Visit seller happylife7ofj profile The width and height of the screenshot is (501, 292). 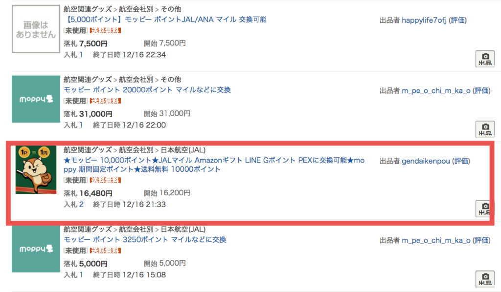click(424, 21)
